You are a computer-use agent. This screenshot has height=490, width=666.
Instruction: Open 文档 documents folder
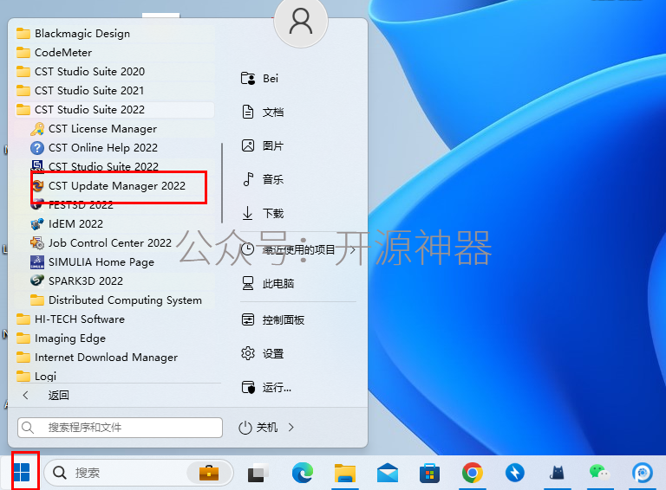point(262,112)
